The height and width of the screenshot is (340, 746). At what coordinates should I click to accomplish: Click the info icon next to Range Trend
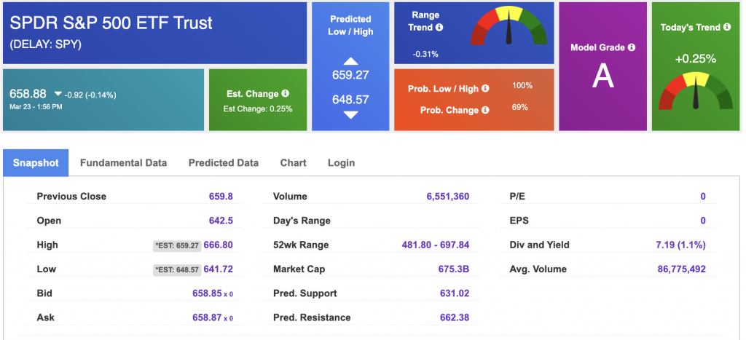point(439,28)
